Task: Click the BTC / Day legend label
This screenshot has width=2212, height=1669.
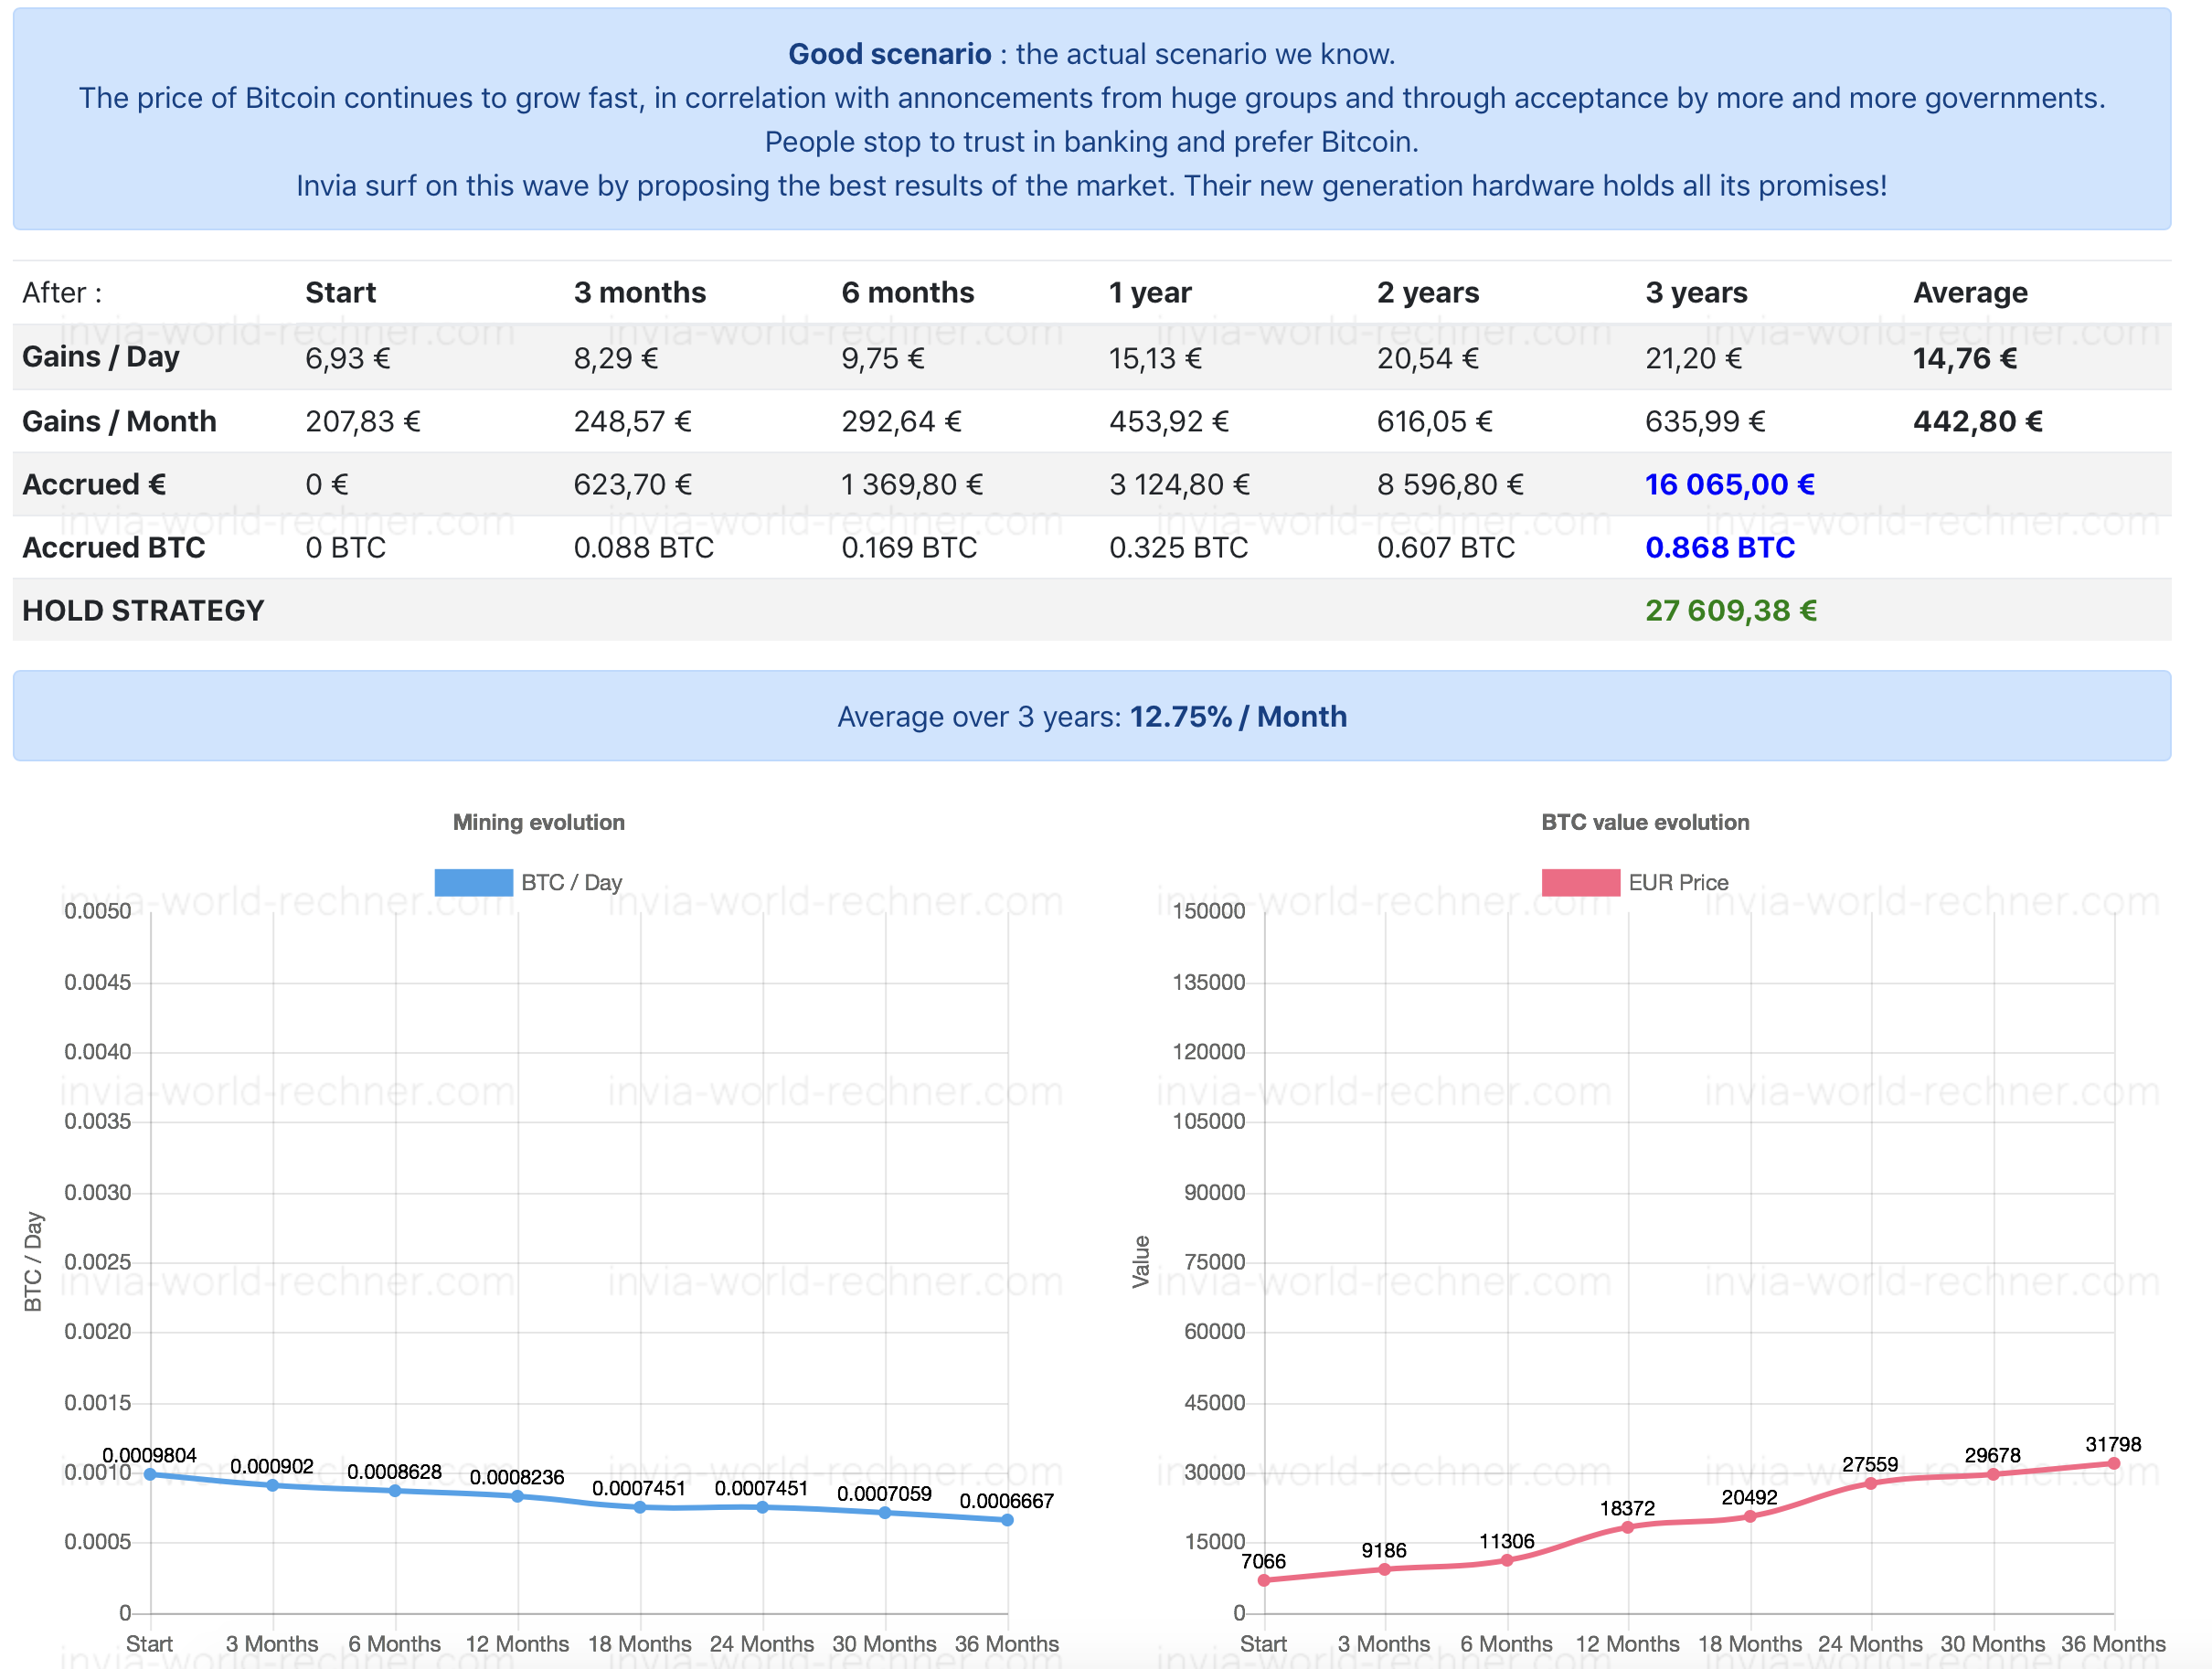Action: (x=571, y=882)
